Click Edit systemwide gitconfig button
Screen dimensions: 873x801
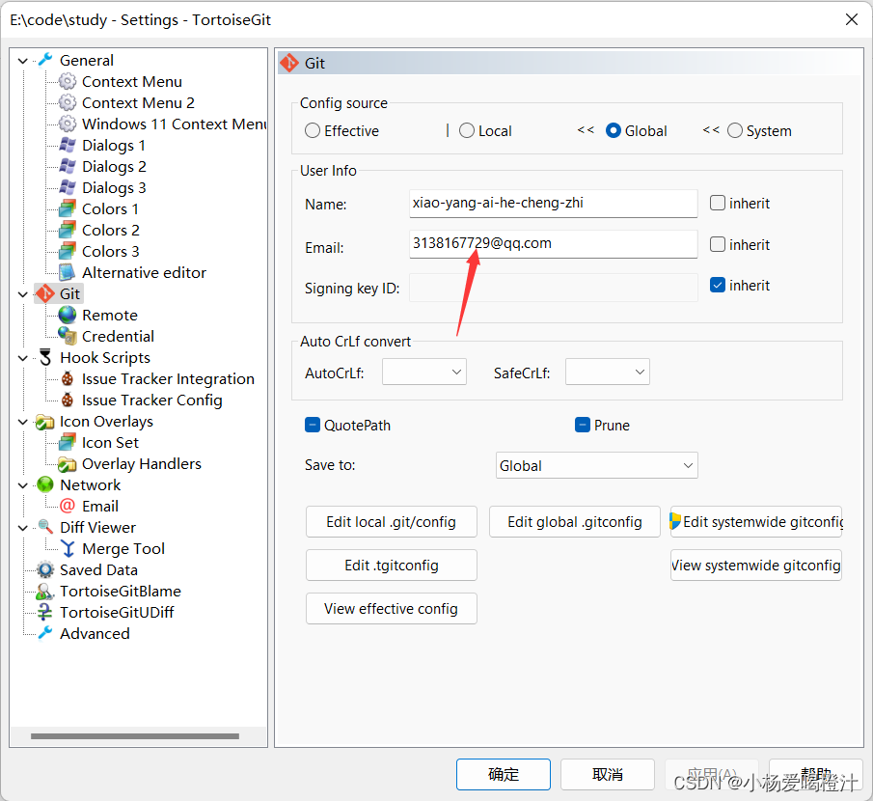click(x=755, y=521)
